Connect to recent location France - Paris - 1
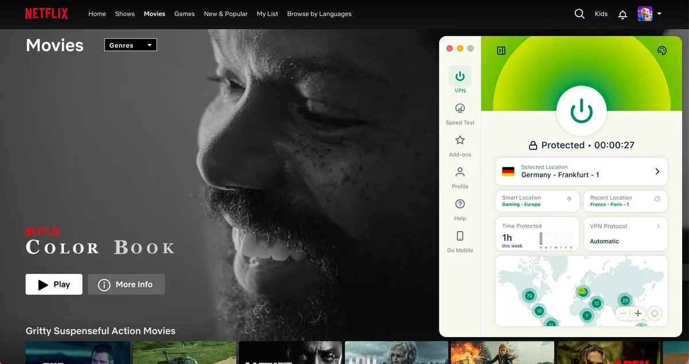The width and height of the screenshot is (689, 364). coord(626,201)
